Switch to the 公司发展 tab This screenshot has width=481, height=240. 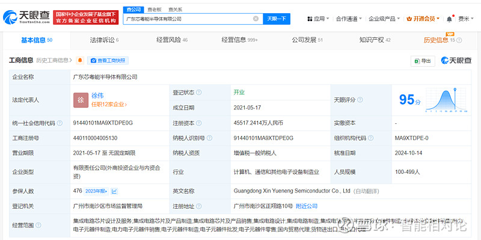[307, 40]
